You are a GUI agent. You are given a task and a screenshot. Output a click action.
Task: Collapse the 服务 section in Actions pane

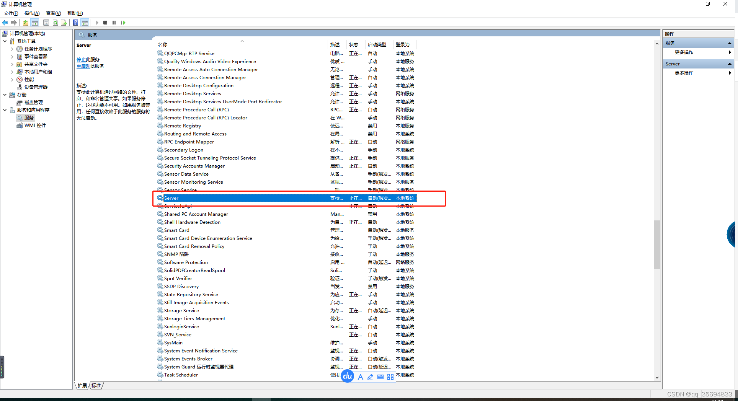(x=730, y=43)
